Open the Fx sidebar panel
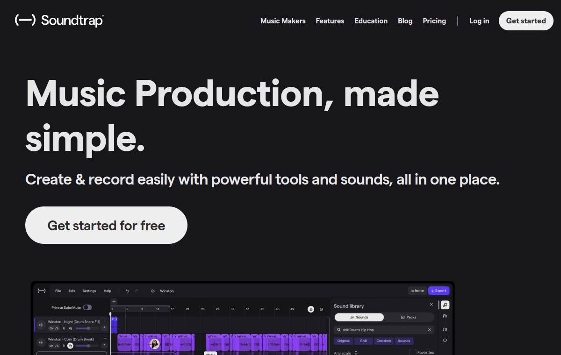The image size is (561, 355). pos(445,316)
